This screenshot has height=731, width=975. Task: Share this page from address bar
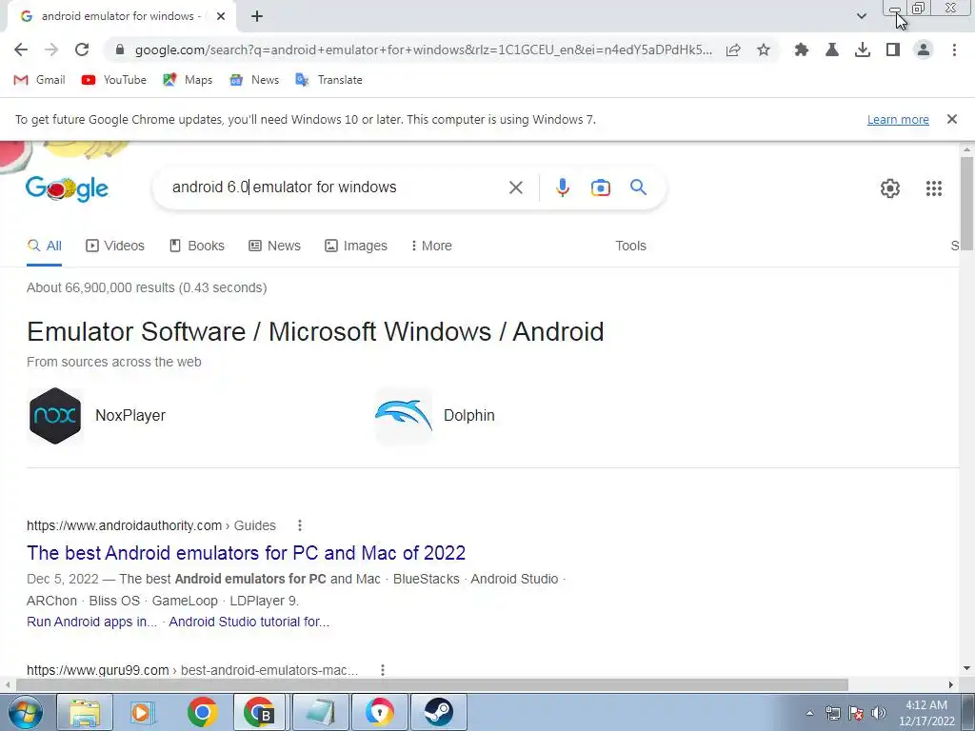tap(733, 49)
